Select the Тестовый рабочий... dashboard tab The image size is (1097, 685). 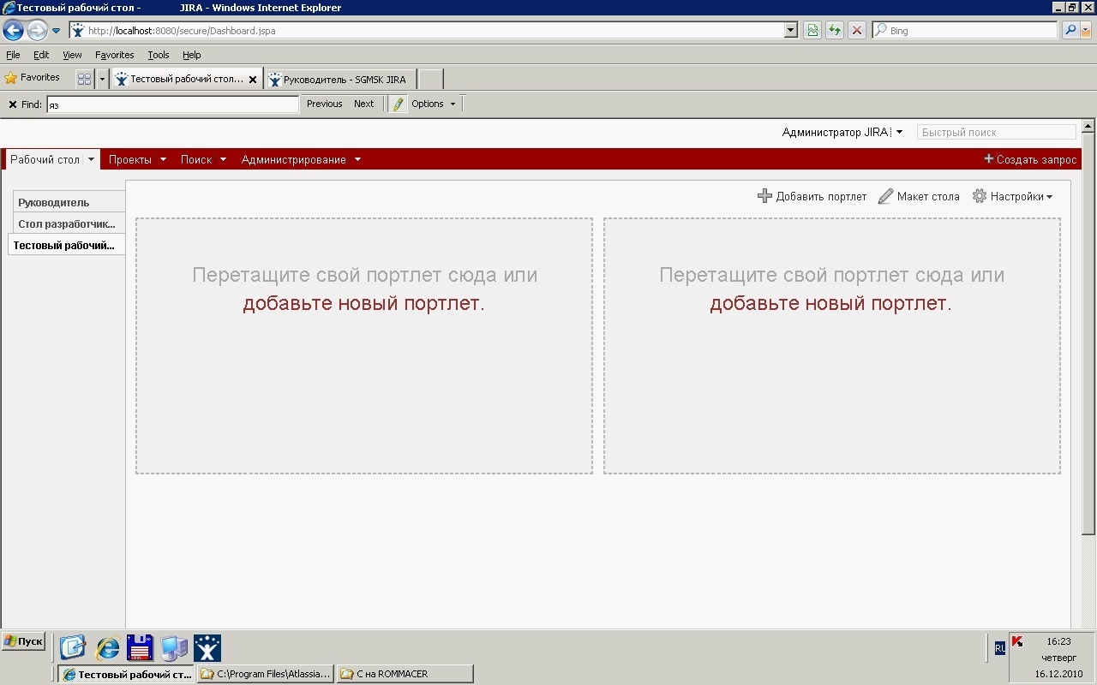[x=66, y=246]
